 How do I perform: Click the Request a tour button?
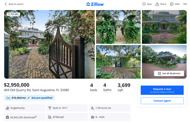[x=162, y=90]
